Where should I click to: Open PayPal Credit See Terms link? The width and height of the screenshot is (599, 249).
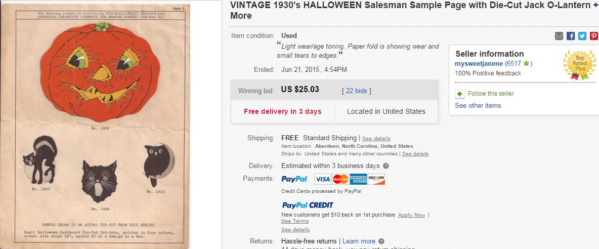point(295,221)
